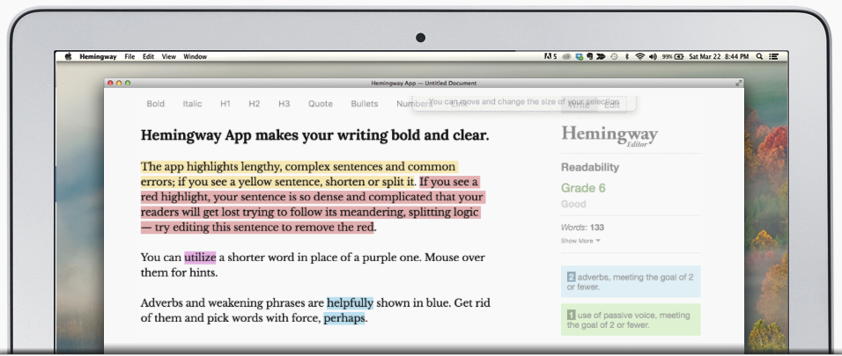Open the battery status menu
The image size is (842, 356).
pos(673,56)
